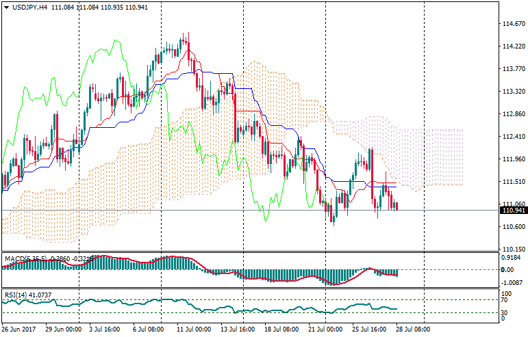Select the current price tag 110.941
Screen dimensions: 528x337
(x=514, y=210)
